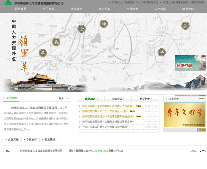Open news about 2011年南山区服务企业大型公益性现场
This screenshot has width=207, height=169.
click(x=106, y=127)
